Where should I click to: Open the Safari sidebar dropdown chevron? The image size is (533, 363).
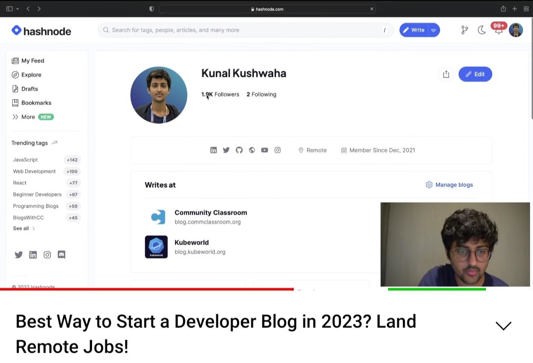[17, 9]
